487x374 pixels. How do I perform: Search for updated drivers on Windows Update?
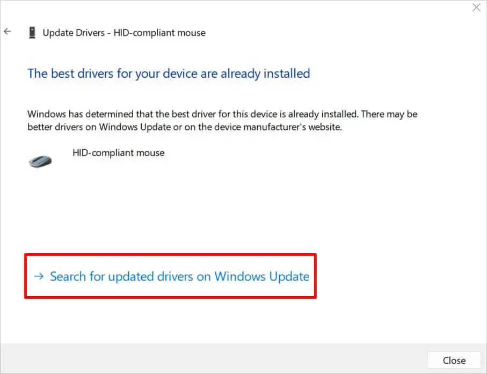pyautogui.click(x=179, y=276)
